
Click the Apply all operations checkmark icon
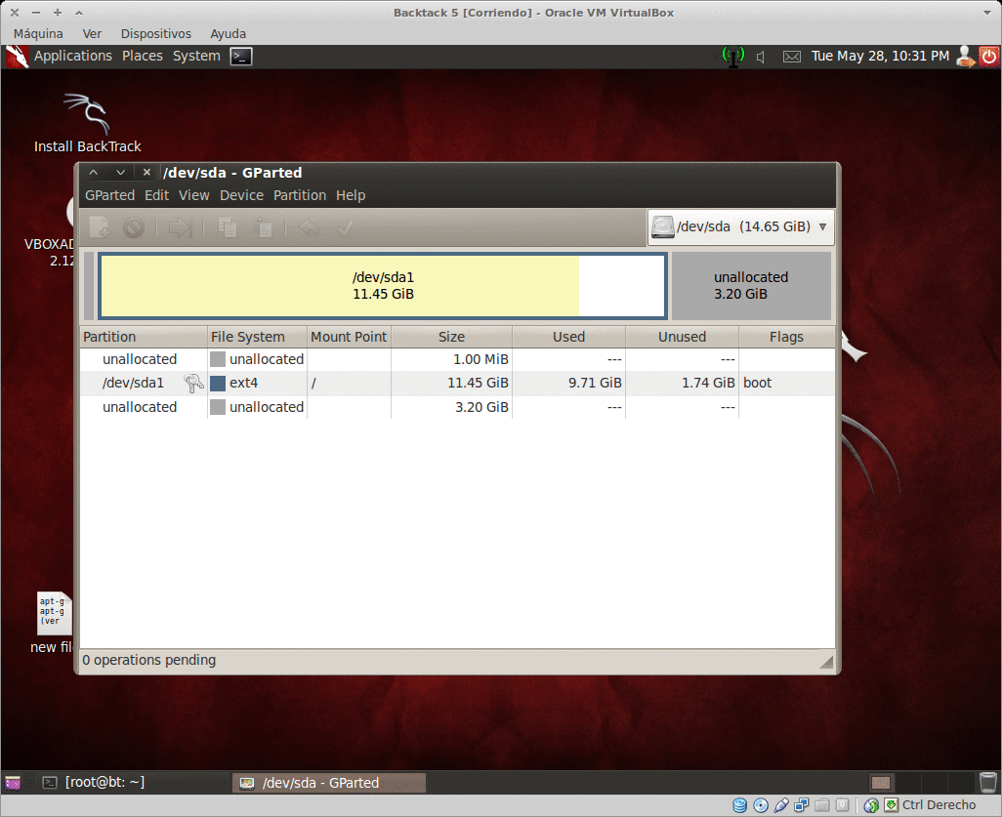[x=345, y=227]
